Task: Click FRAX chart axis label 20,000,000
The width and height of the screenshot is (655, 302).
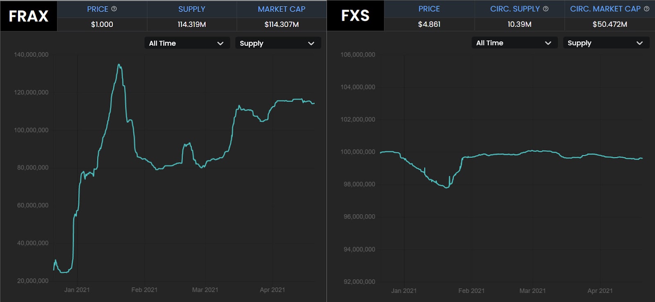Action: click(x=33, y=281)
